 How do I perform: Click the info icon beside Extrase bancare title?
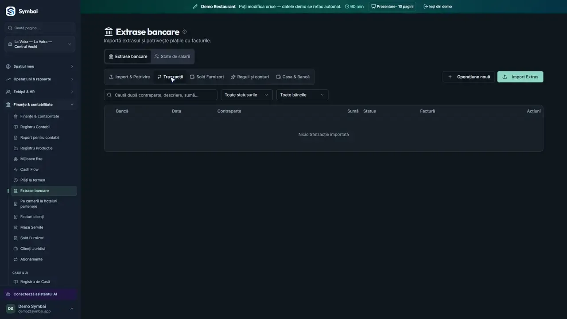[185, 31]
